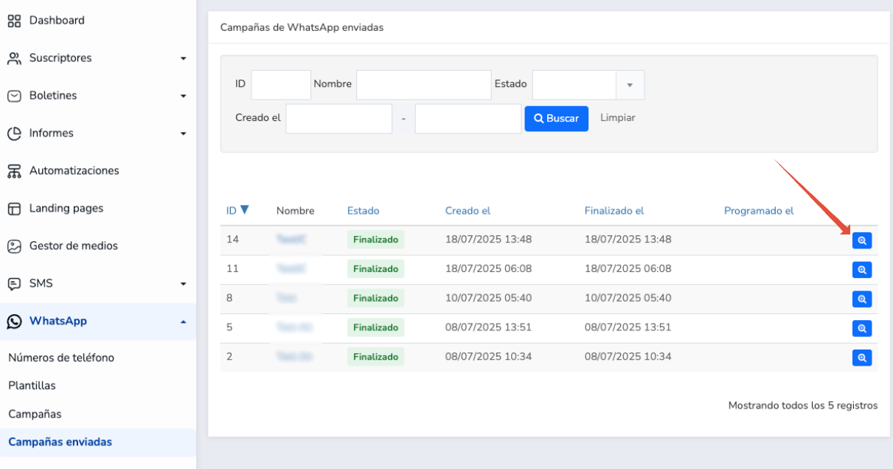Image resolution: width=893 pixels, height=469 pixels.
Task: Expand the Suscriptores submenu arrow
Action: [x=184, y=58]
